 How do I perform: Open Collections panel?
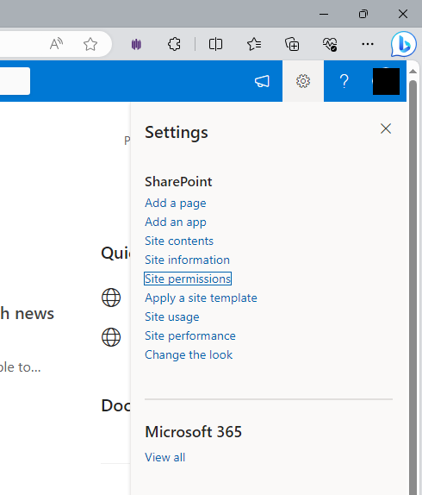coord(292,44)
